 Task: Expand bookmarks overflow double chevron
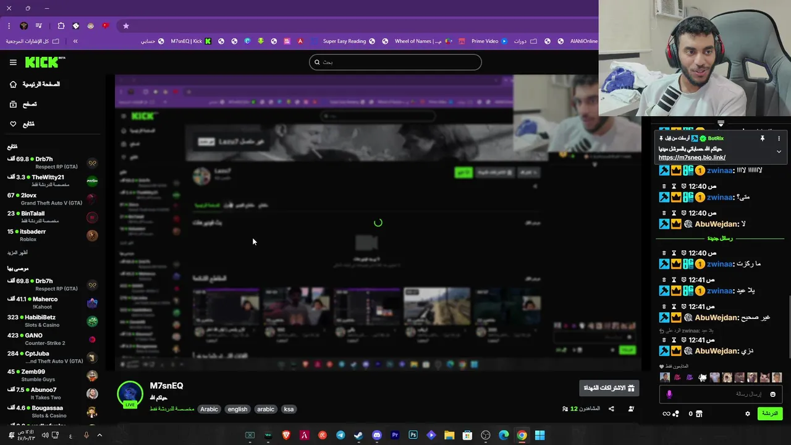point(75,41)
